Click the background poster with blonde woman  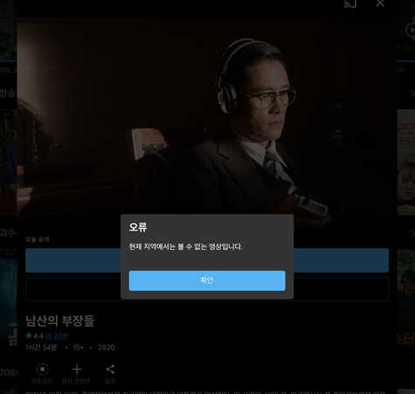(406, 162)
